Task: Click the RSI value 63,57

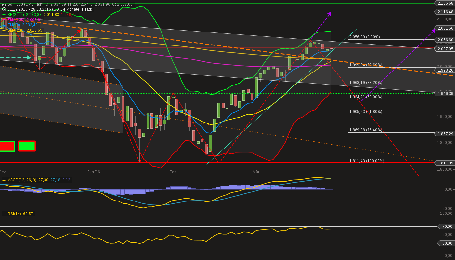Action: [28, 214]
